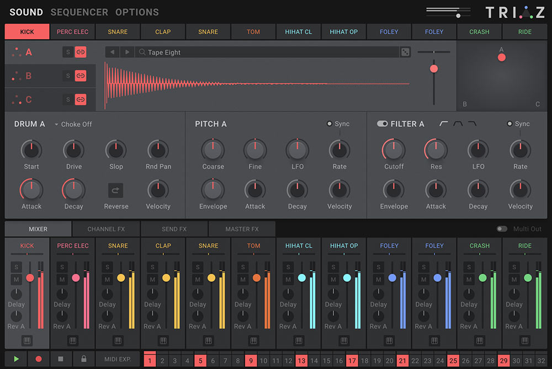
Task: Click the red Record button
Action: pyautogui.click(x=39, y=359)
